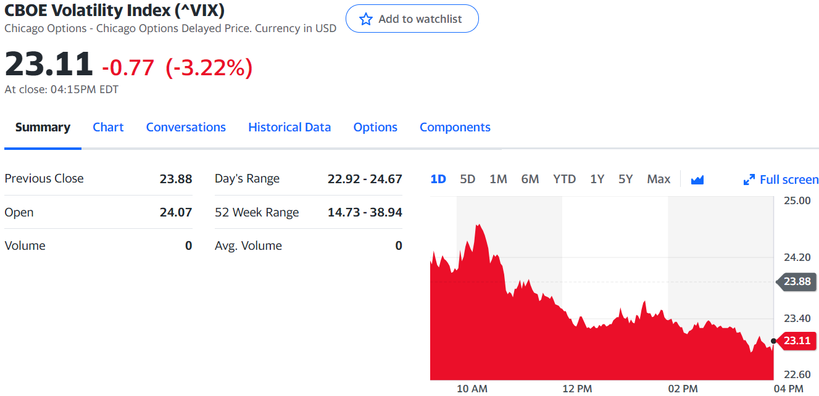
Task: Click the 52 Week Range label
Action: pyautogui.click(x=257, y=212)
